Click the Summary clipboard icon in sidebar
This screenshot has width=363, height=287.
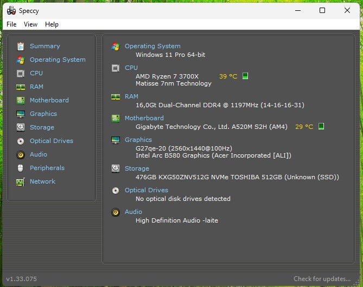point(21,46)
